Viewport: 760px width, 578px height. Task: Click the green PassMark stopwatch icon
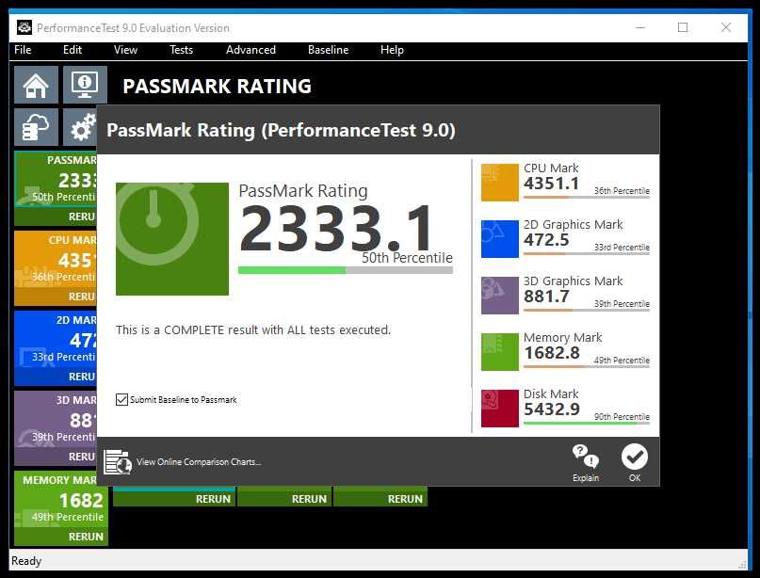click(x=172, y=239)
